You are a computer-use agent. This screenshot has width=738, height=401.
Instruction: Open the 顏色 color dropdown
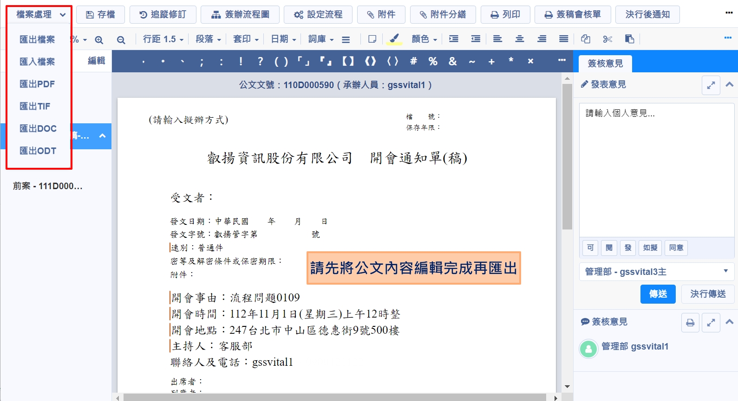(x=424, y=39)
